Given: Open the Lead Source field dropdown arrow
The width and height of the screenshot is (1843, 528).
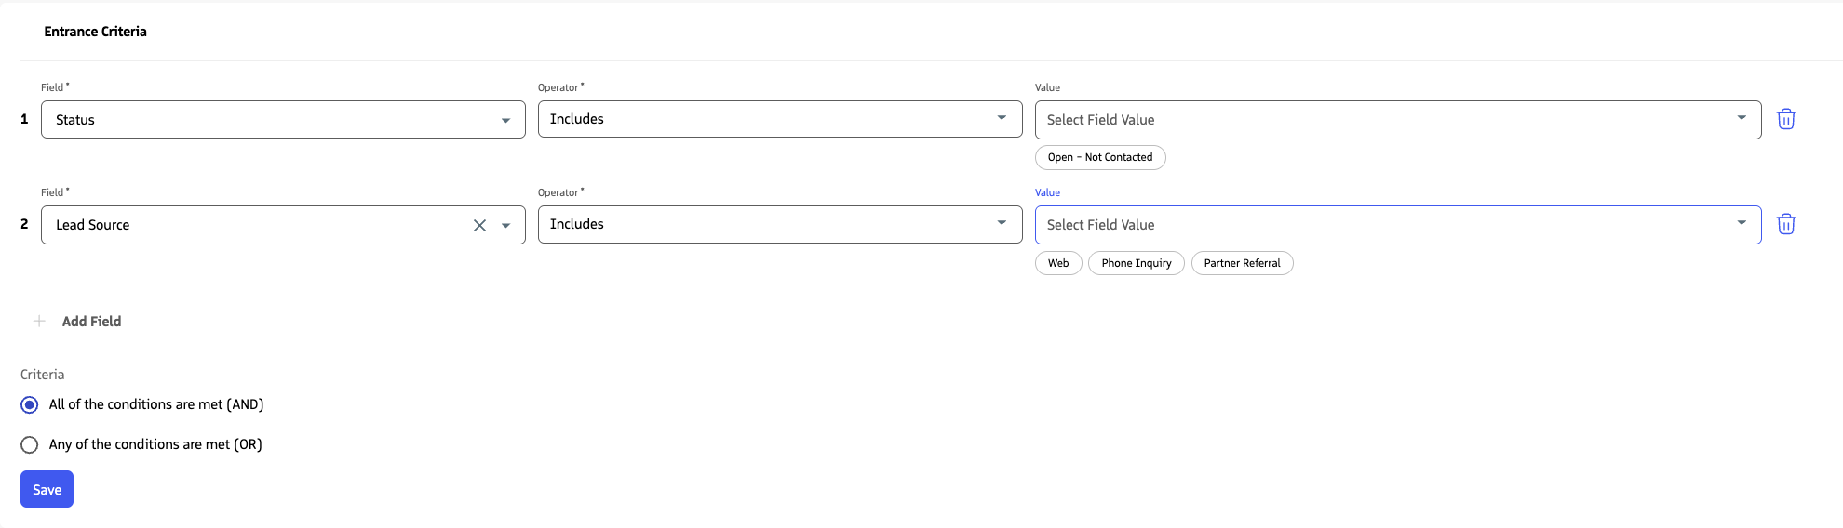Looking at the screenshot, I should click(505, 225).
